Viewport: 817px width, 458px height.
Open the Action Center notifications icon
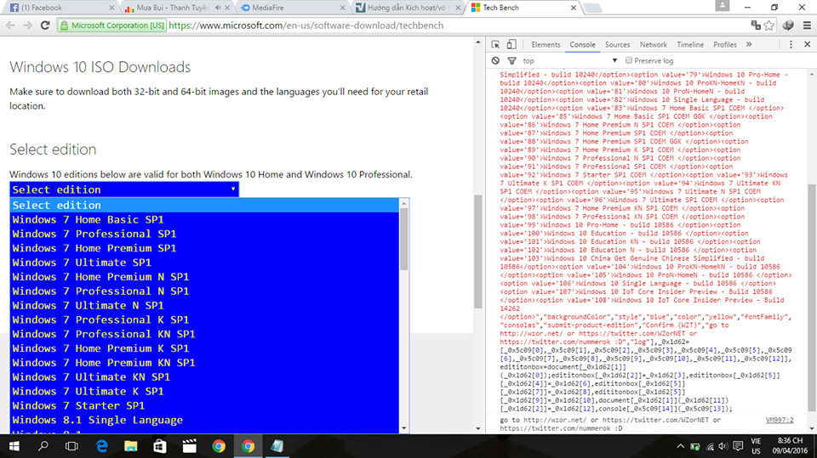(x=738, y=447)
